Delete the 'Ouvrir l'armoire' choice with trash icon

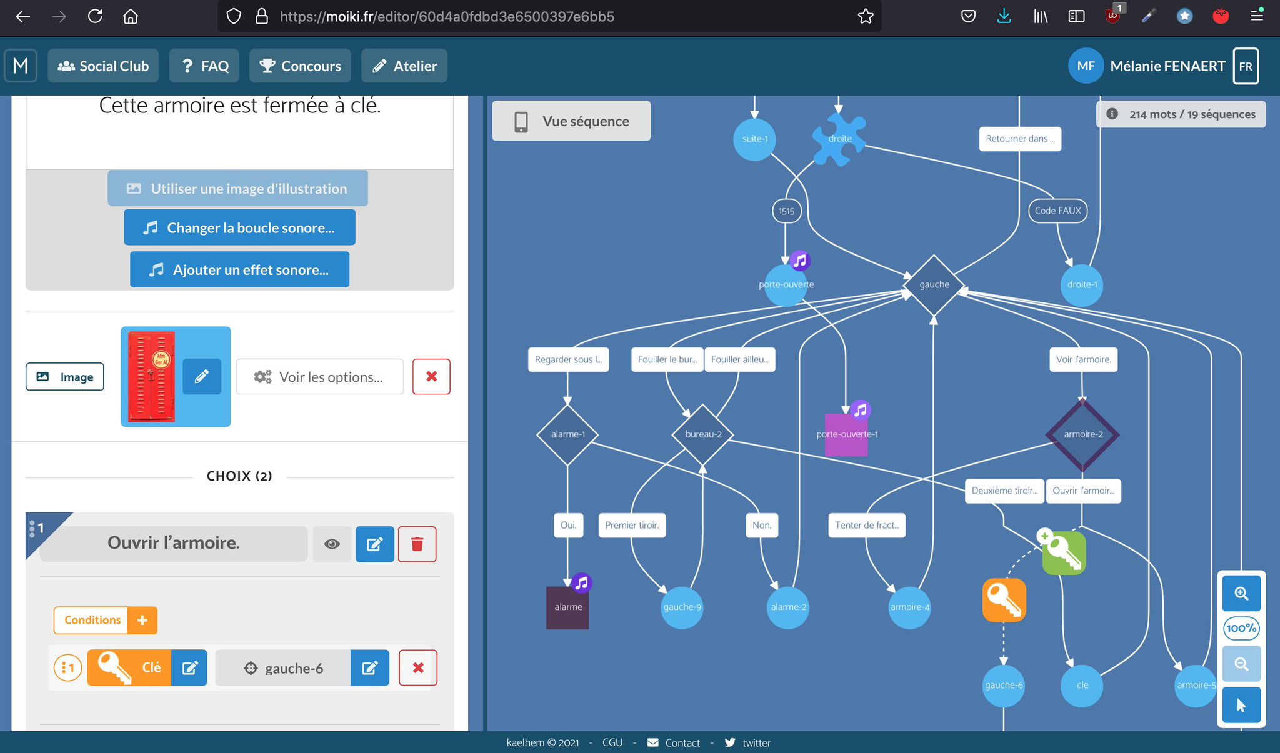coord(417,544)
